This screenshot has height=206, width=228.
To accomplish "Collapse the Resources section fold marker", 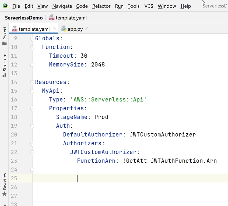I will click(32, 82).
